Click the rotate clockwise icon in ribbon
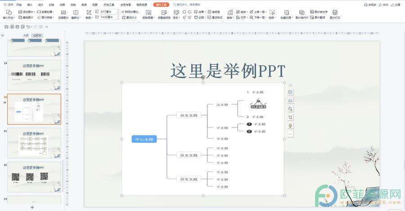This screenshot has width=405, height=211. (x=190, y=12)
